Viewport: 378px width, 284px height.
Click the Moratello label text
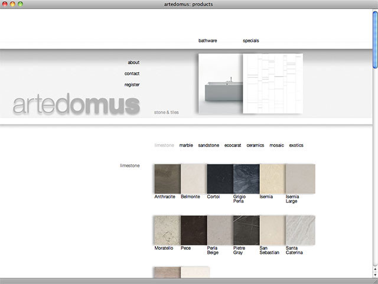pyautogui.click(x=164, y=248)
